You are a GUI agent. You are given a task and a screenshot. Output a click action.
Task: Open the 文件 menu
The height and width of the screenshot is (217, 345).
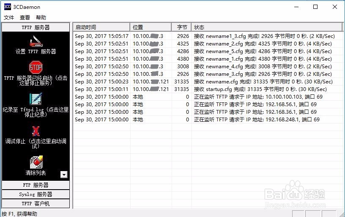pos(9,18)
